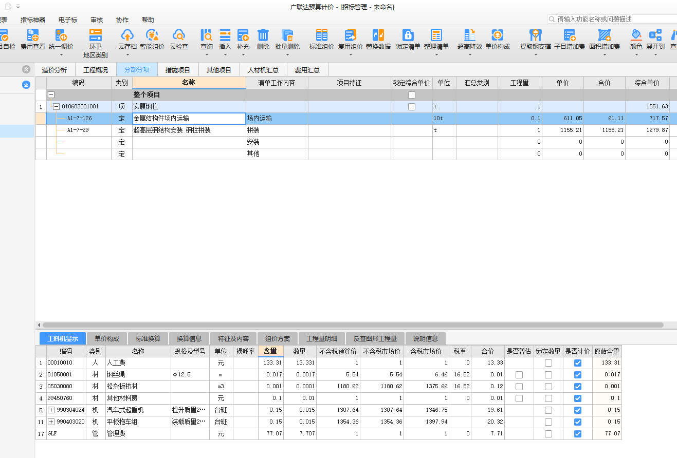Uncheck 是否计价 for 人工费 row
The height and width of the screenshot is (458, 677).
(578, 362)
